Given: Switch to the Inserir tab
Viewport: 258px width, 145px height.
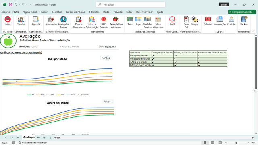Looking at the screenshot, I should click(x=44, y=12).
